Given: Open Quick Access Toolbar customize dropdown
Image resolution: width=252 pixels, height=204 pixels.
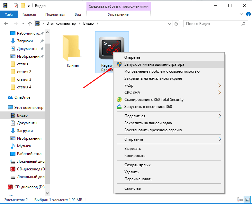Looking at the screenshot, I should point(29,6).
